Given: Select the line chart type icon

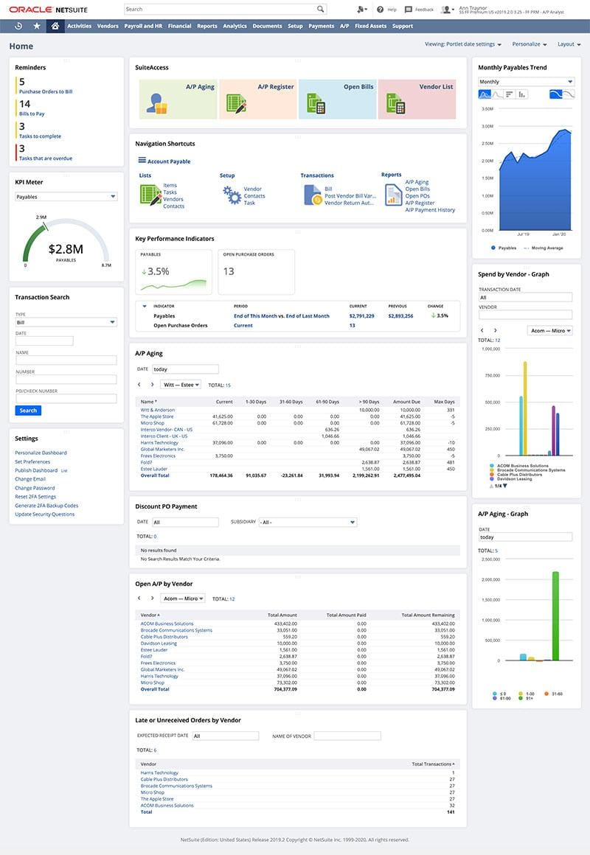Looking at the screenshot, I should tap(497, 94).
